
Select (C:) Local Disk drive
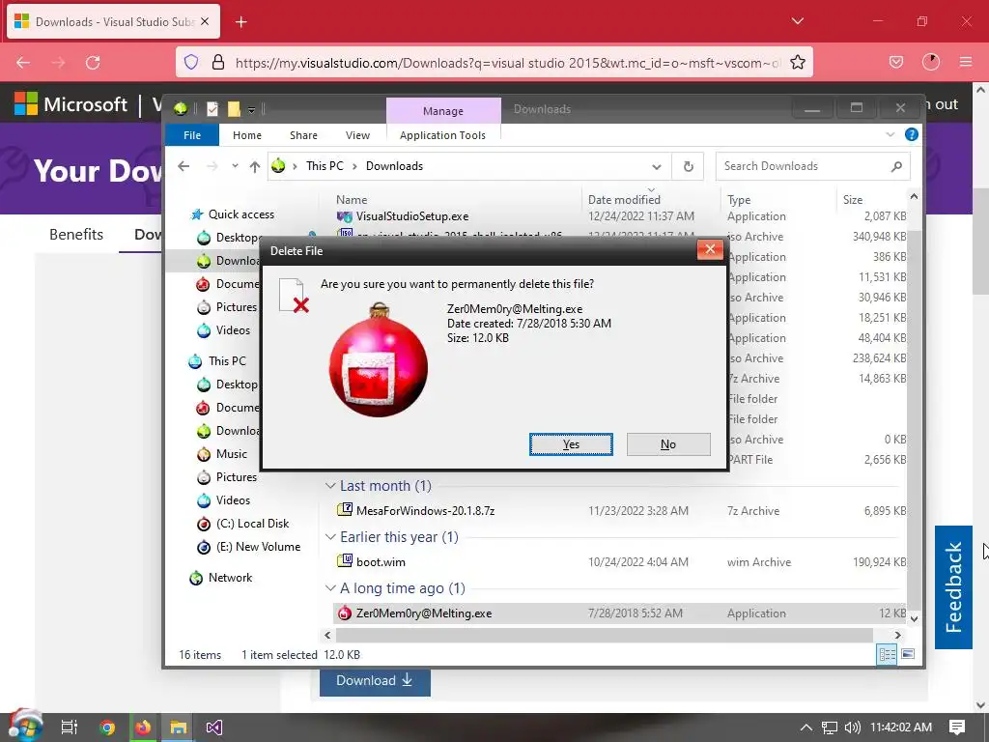pyautogui.click(x=252, y=524)
